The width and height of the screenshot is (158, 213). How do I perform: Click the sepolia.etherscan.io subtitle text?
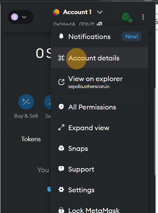coord(89,87)
